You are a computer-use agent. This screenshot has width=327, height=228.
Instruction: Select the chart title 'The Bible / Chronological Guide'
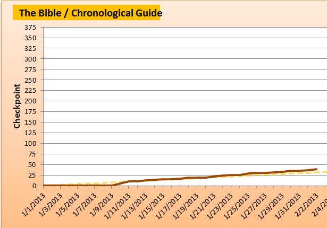90,13
